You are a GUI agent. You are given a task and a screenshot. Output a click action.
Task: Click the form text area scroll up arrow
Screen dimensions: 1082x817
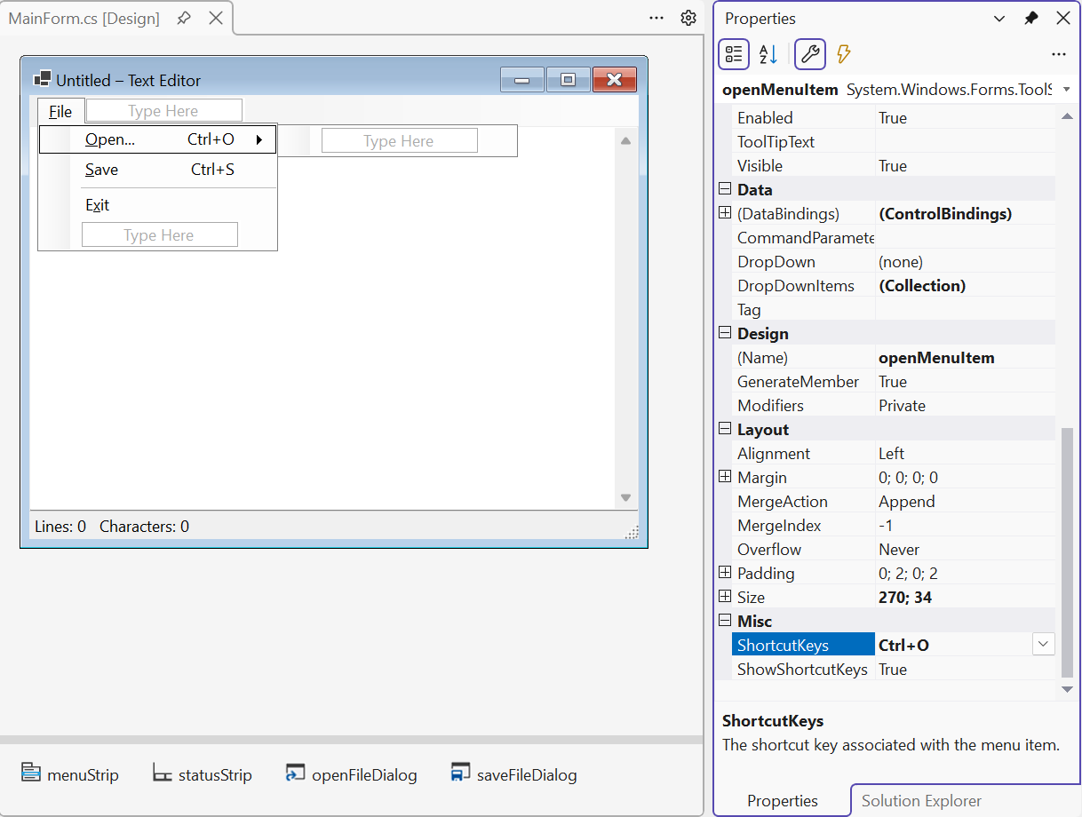(x=625, y=140)
